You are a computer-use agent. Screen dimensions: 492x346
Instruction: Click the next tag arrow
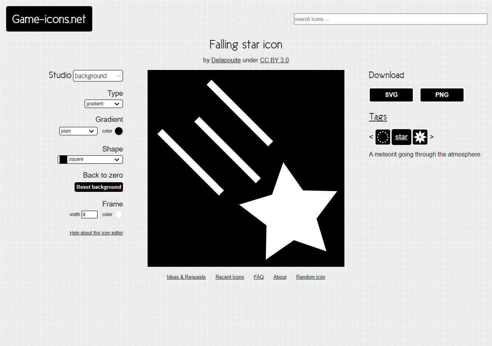point(432,137)
